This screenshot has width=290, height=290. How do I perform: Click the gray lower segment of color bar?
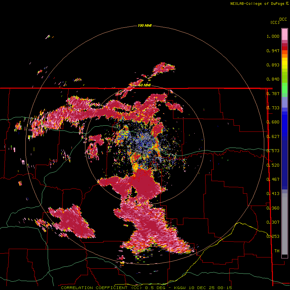(x=285, y=224)
